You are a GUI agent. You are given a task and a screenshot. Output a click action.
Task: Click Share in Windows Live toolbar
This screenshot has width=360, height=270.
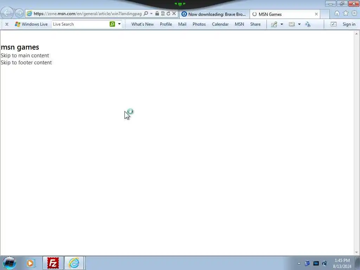tap(255, 24)
